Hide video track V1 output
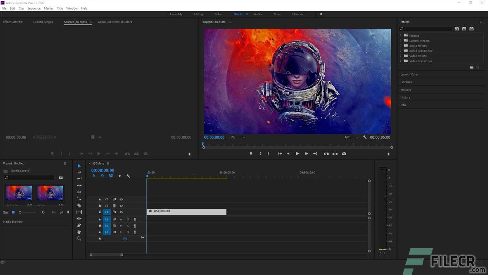The image size is (488, 275). 121,212
